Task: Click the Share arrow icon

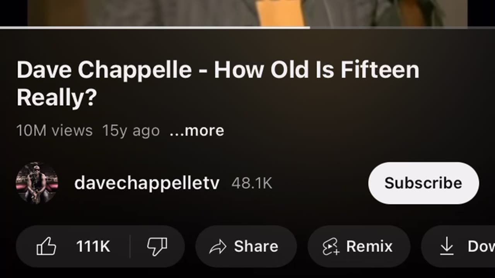Action: (218, 247)
